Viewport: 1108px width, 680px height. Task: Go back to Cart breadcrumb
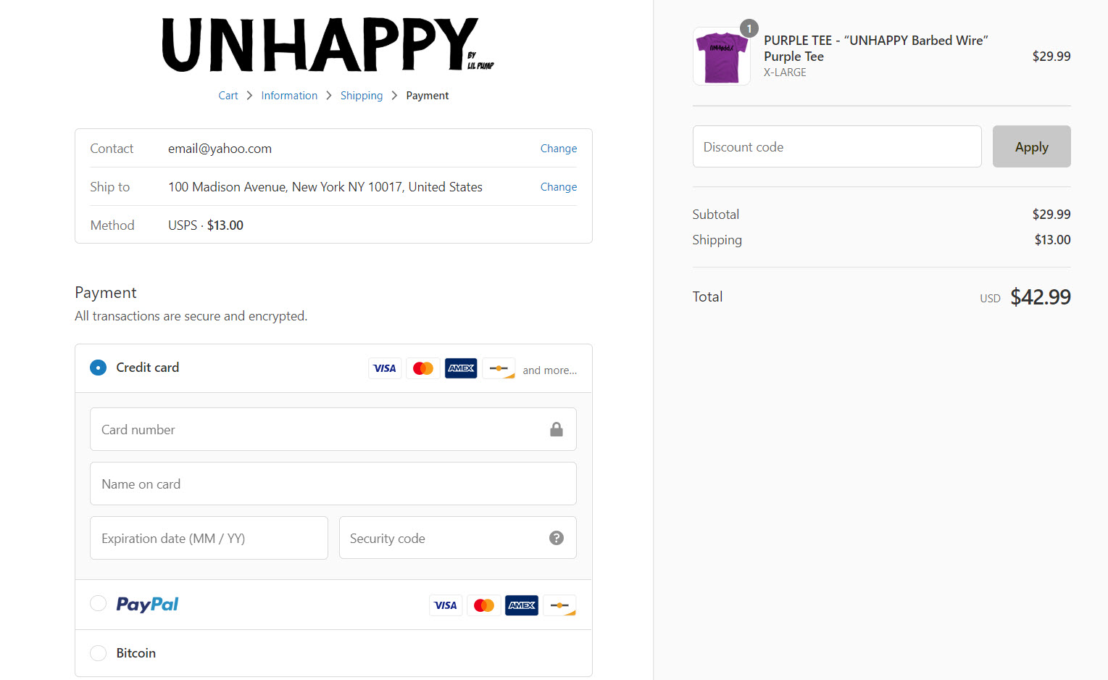228,96
